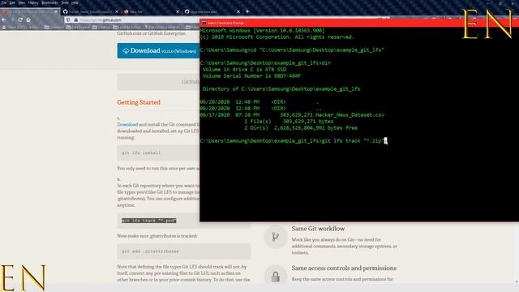Click the 'Same Git workflow' heading
Image resolution: width=519 pixels, height=292 pixels.
(x=318, y=229)
